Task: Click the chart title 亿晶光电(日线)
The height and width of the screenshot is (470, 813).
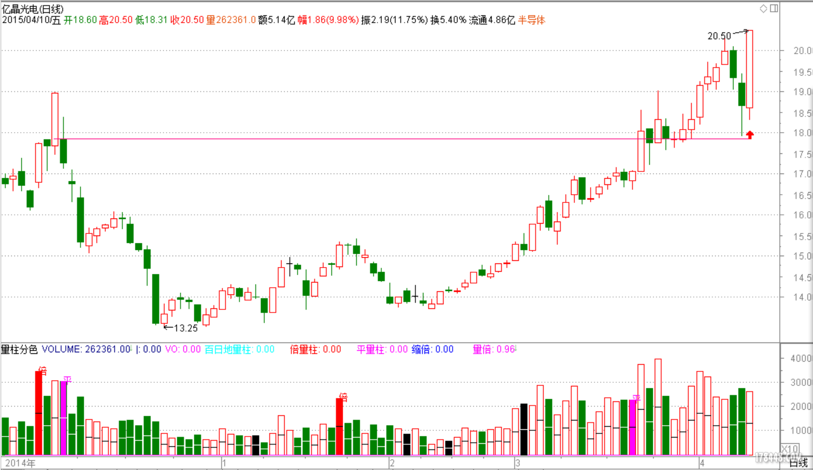Action: [x=33, y=9]
